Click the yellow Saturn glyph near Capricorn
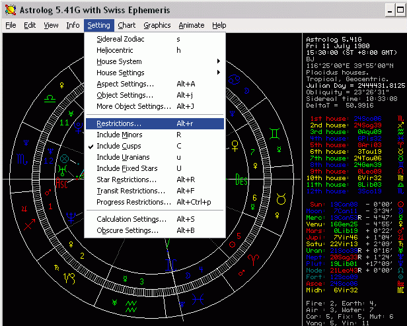The height and width of the screenshot is (326, 407). click(x=56, y=268)
